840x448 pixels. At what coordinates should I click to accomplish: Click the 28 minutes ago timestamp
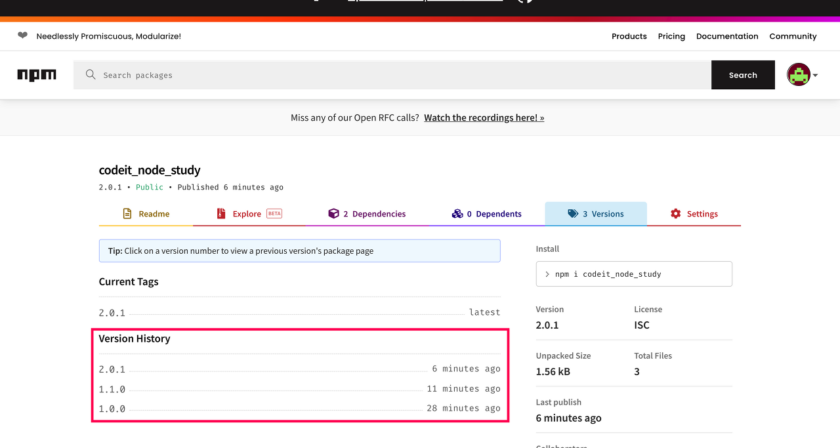tap(463, 408)
